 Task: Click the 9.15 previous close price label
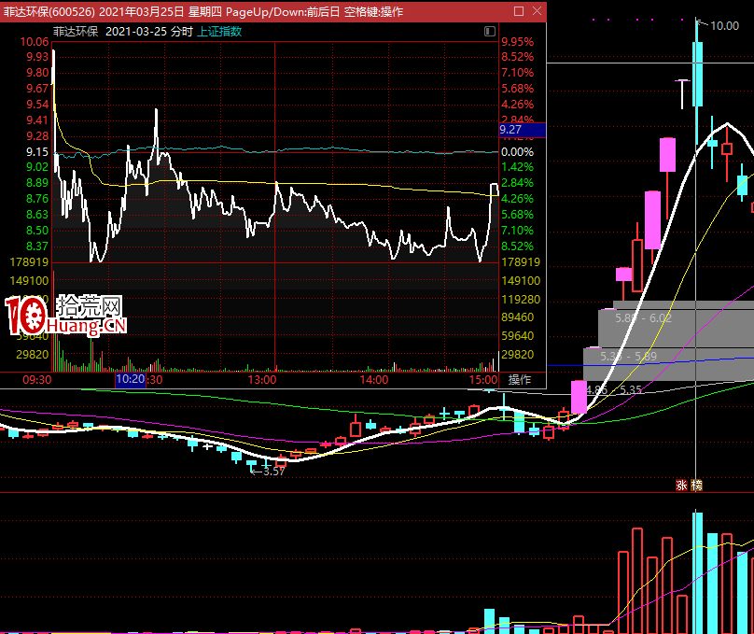37,152
